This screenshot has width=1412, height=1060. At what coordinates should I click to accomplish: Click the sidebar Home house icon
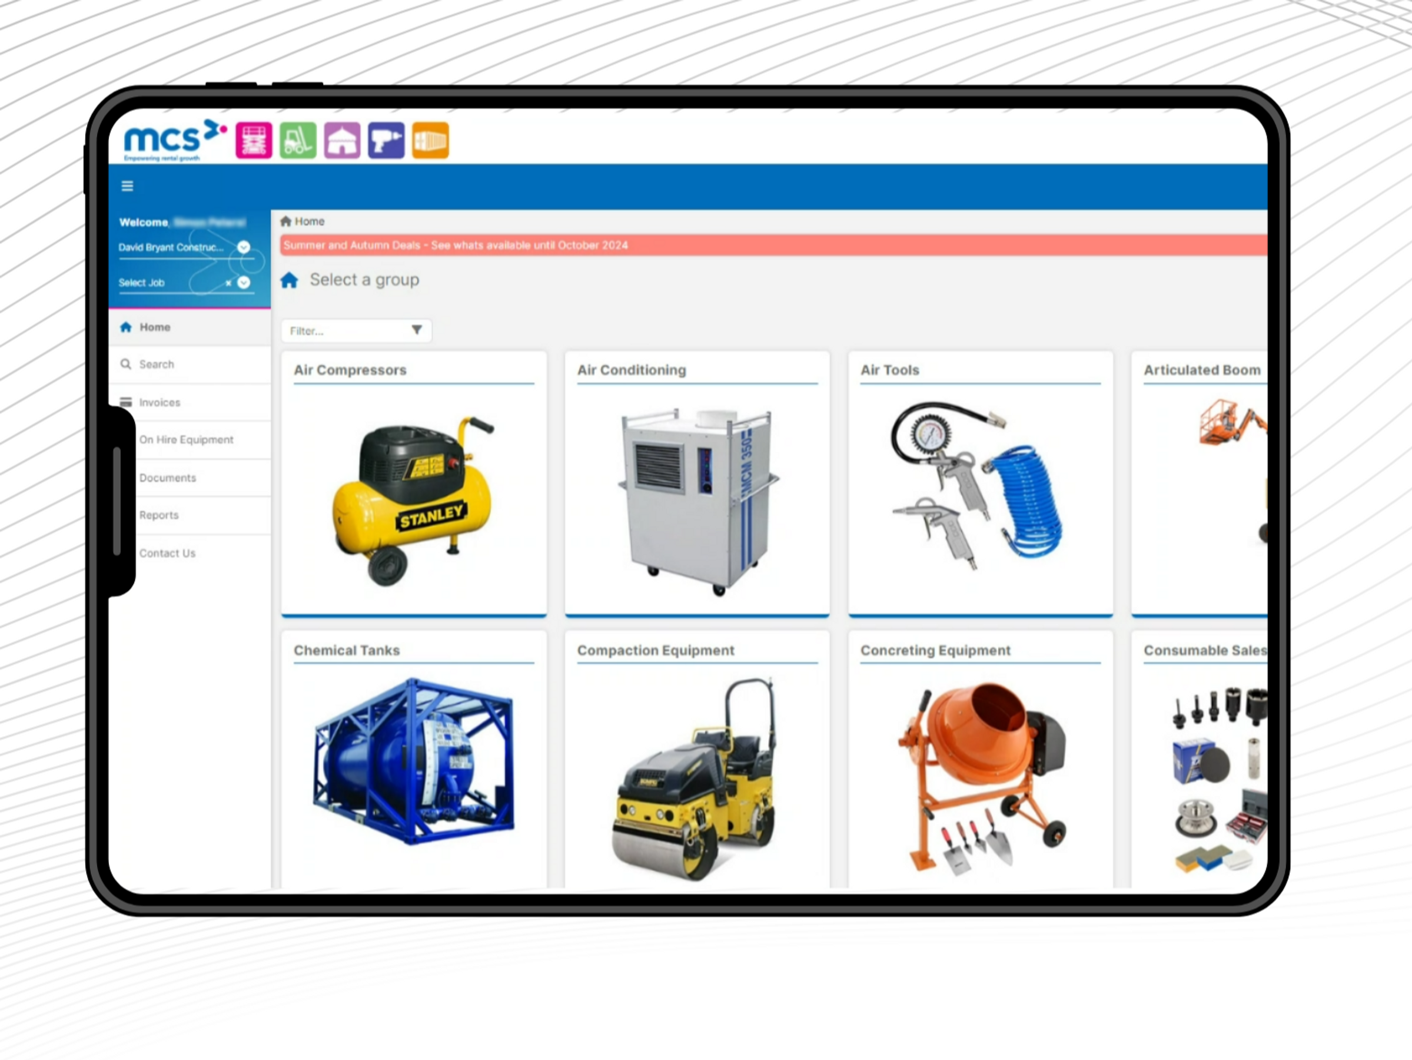(x=126, y=327)
